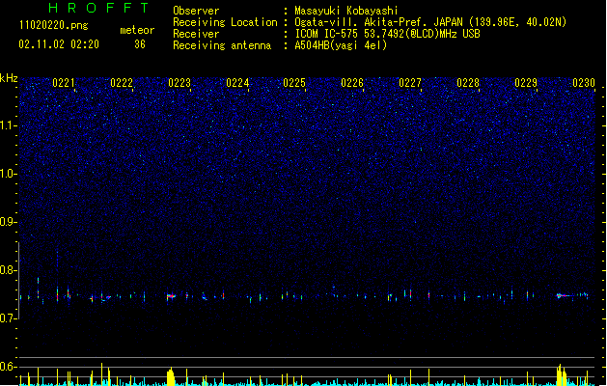Click the yellow intensity peak under 0223
The image size is (607, 386).
pyautogui.click(x=171, y=376)
